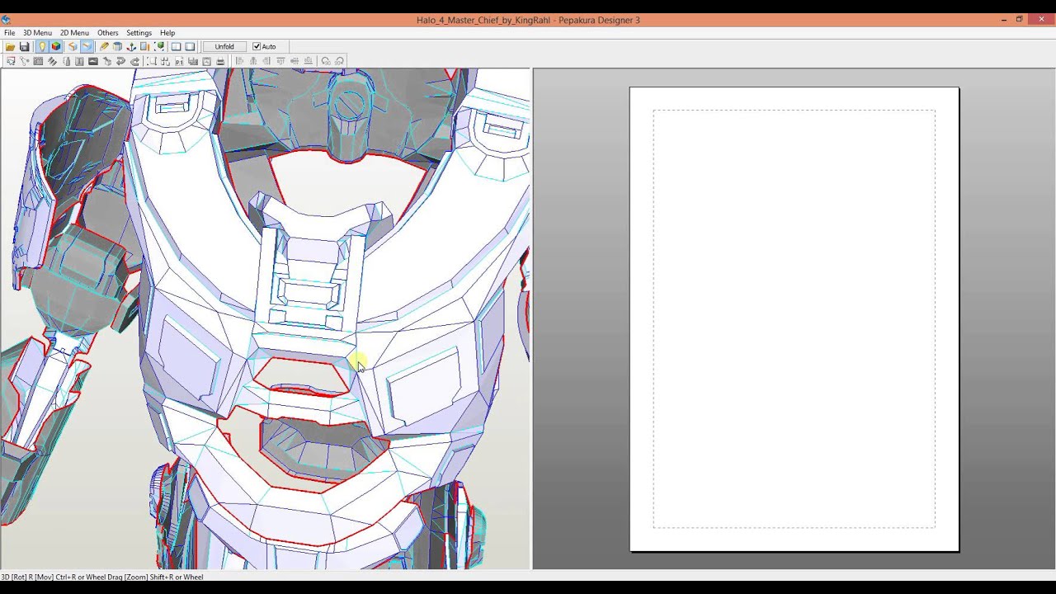Click the unfolded flat sheet view icon
This screenshot has width=1056, height=594.
point(87,47)
